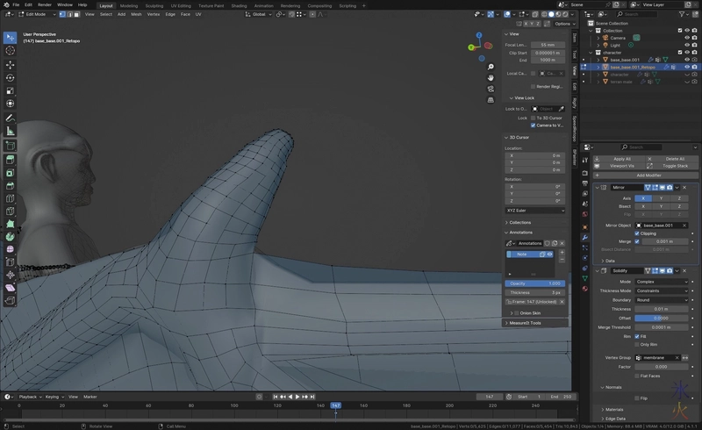This screenshot has width=702, height=430.
Task: Choose the Annotate pencil tool
Action: (10, 118)
